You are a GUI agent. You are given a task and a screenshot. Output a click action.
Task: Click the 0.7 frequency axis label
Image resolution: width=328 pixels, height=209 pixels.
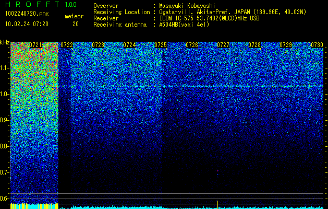coord(5,172)
